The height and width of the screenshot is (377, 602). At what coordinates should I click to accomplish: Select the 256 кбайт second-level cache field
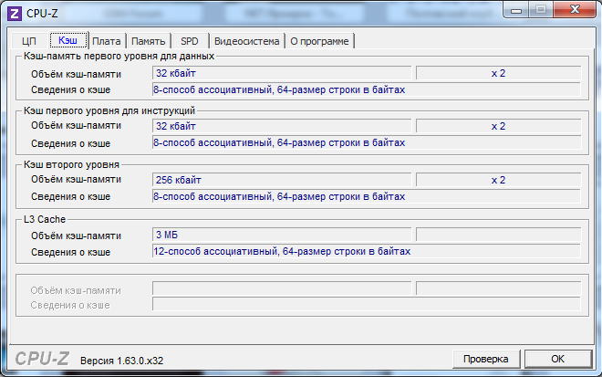(282, 180)
